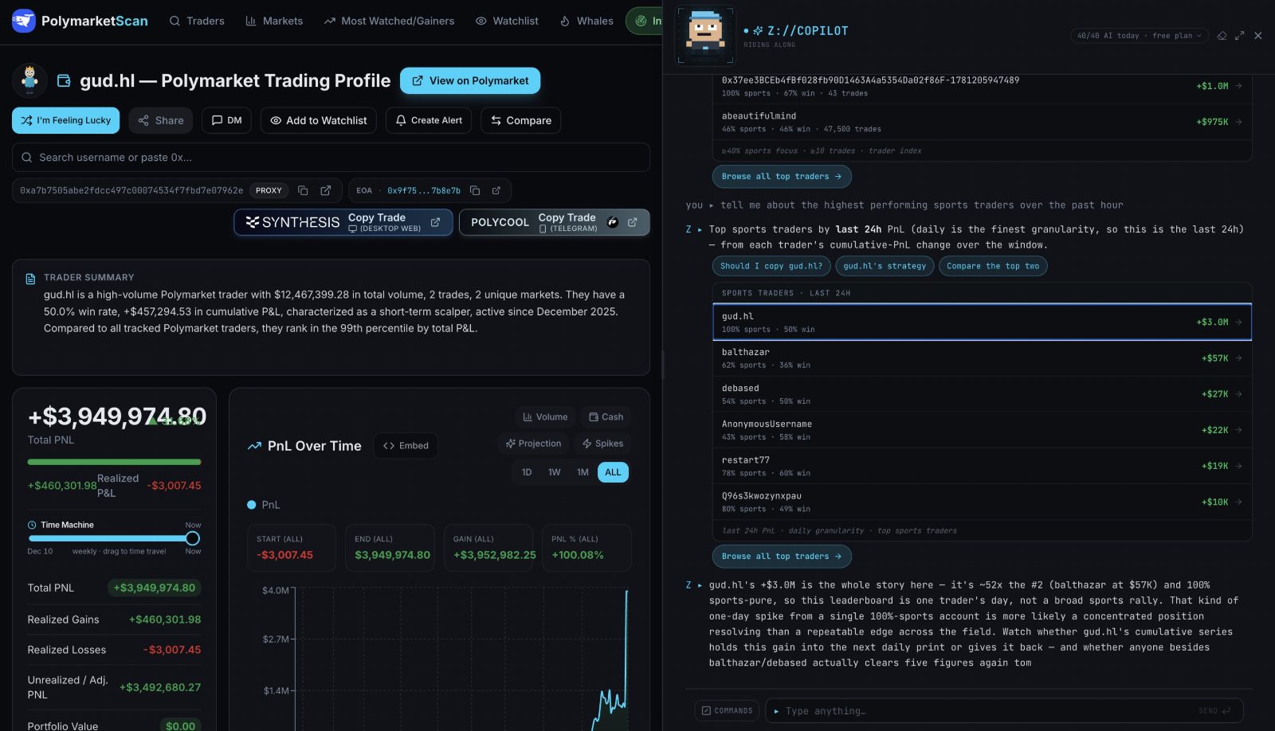Click the Copilot sparkle icon by title
Screen dimensions: 1275x731
click(758, 31)
